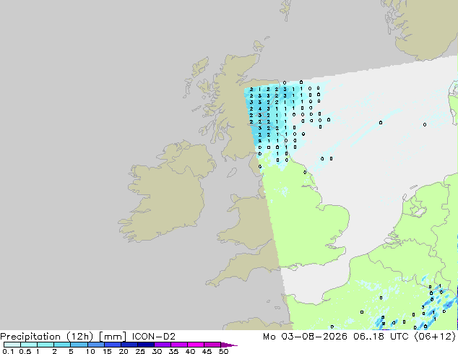The image size is (458, 354).
Task: Click the 'Precipitation' title word
Action: [30, 337]
